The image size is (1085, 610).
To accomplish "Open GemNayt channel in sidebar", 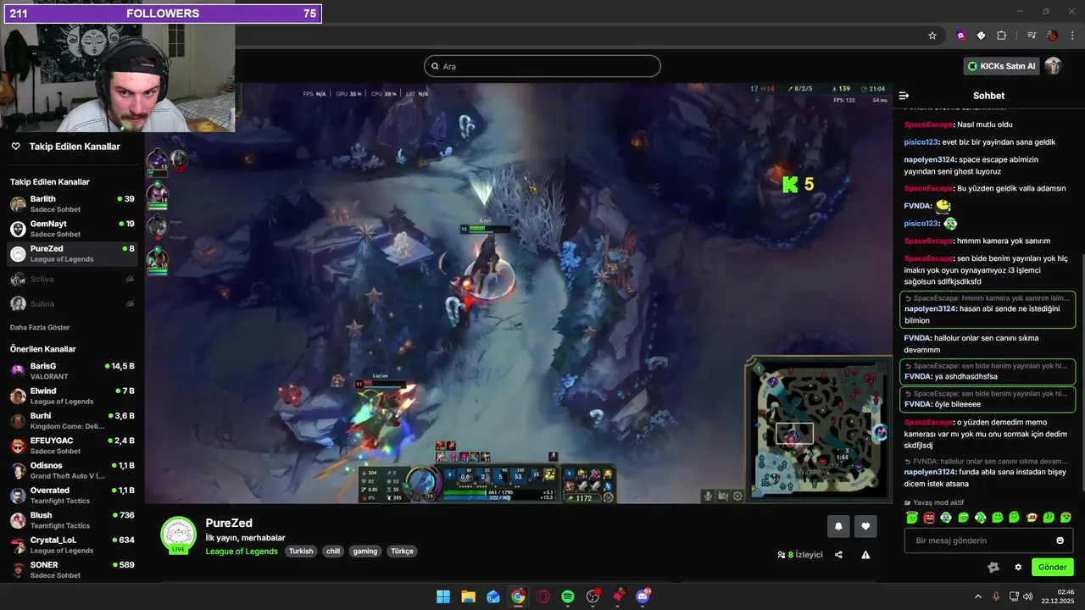I will coord(72,229).
